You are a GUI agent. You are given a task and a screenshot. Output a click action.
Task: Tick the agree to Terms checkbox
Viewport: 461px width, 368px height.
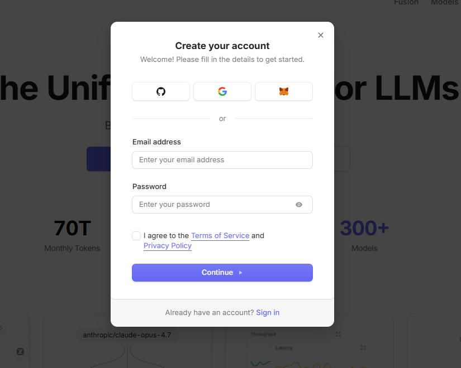coord(136,236)
